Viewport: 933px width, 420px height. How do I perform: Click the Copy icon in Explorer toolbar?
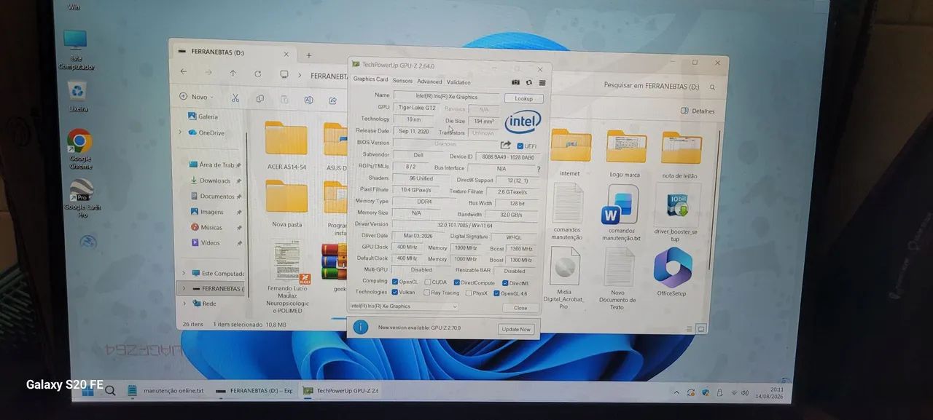260,98
